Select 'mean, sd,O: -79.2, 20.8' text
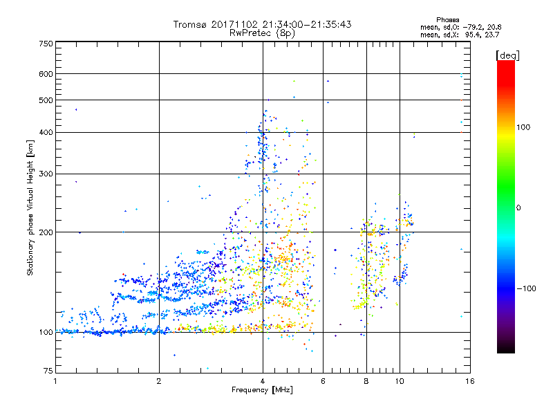Viewport: 553px width, 415px height. (x=460, y=27)
